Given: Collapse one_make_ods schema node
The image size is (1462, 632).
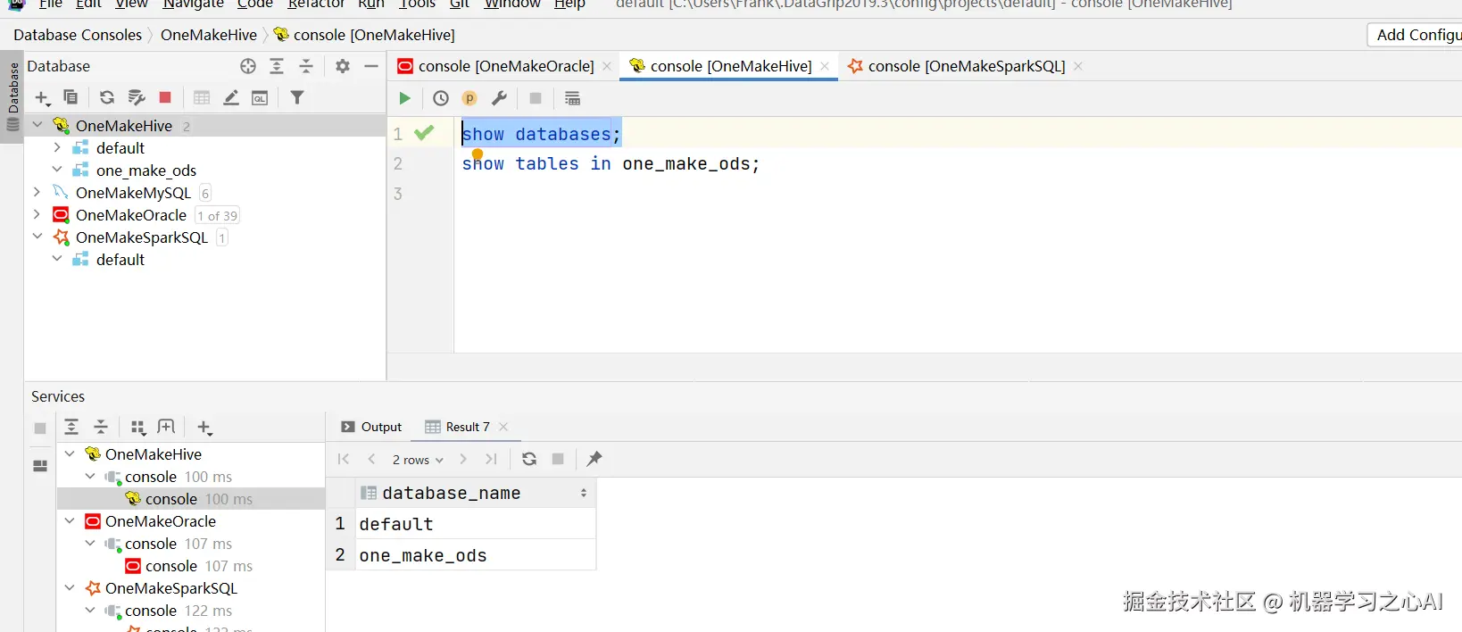Looking at the screenshot, I should [58, 170].
